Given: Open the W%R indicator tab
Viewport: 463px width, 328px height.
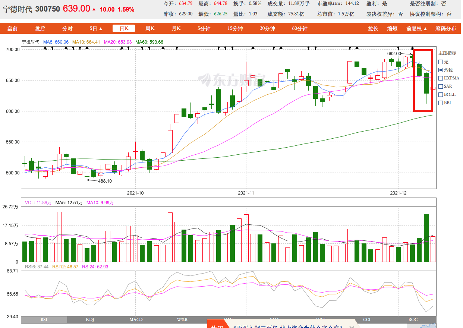Looking at the screenshot, I should [x=182, y=319].
